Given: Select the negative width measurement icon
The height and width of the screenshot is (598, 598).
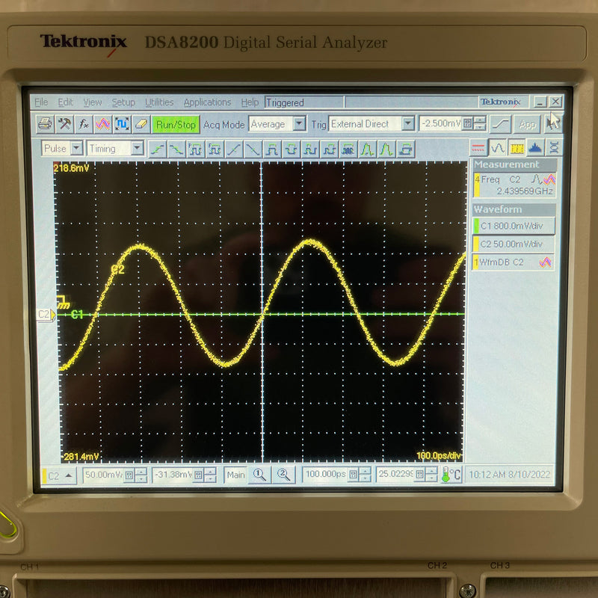Looking at the screenshot, I should tap(291, 149).
